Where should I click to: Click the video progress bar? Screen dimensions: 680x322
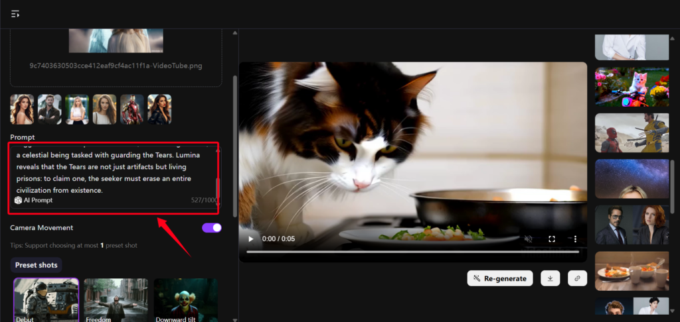point(413,252)
